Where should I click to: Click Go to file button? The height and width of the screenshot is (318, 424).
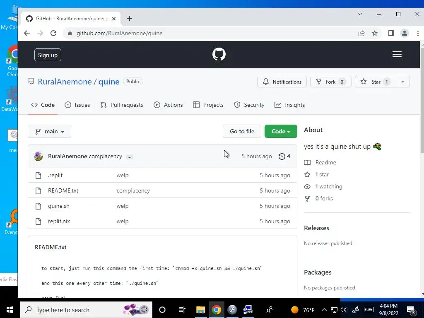pos(242,131)
